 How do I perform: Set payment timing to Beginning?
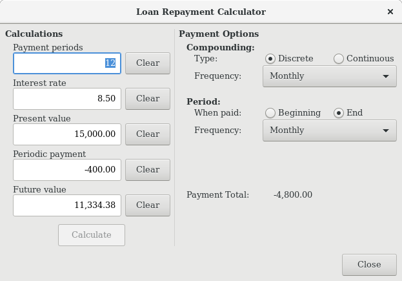pos(271,113)
